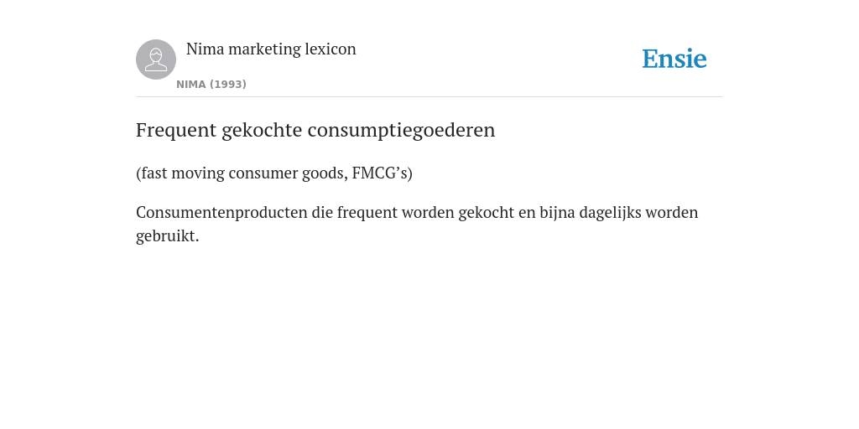Click the word Consumentenproducten in the definition
Image resolution: width=859 pixels, height=429 pixels.
(x=221, y=212)
